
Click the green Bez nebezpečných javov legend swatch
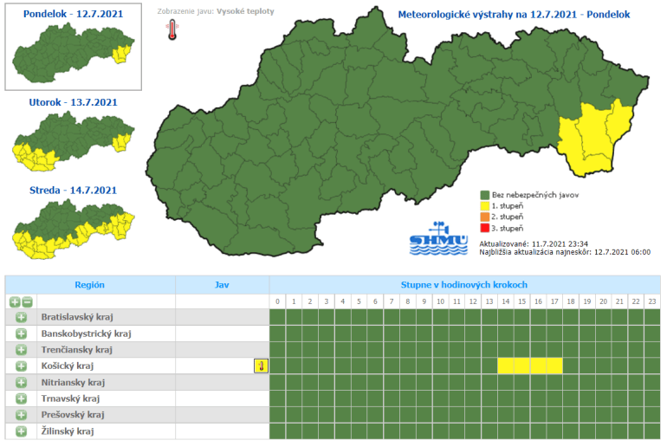click(x=484, y=195)
